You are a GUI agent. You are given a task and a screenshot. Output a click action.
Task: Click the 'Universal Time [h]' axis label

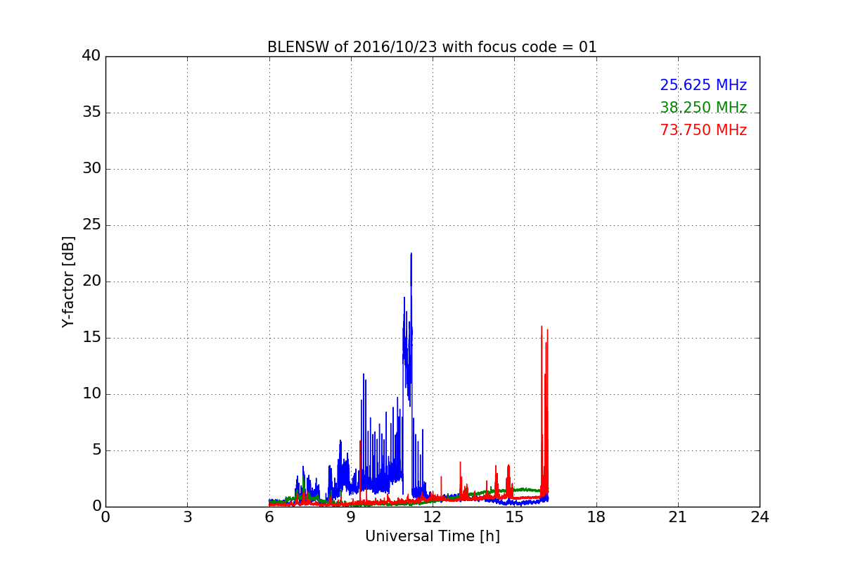pyautogui.click(x=433, y=536)
